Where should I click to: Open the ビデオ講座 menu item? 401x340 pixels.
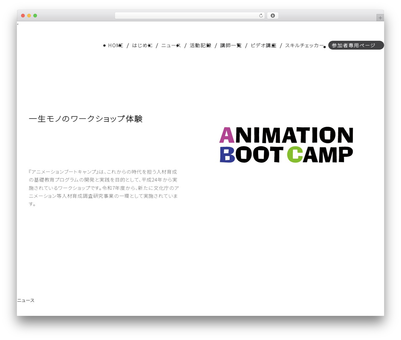click(263, 45)
